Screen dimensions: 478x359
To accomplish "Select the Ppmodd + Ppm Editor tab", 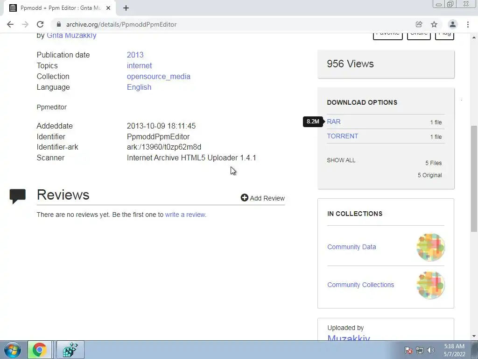I will click(59, 8).
